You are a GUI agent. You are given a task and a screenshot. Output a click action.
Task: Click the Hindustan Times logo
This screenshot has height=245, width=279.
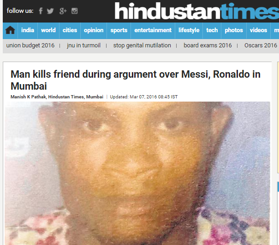[196, 11]
